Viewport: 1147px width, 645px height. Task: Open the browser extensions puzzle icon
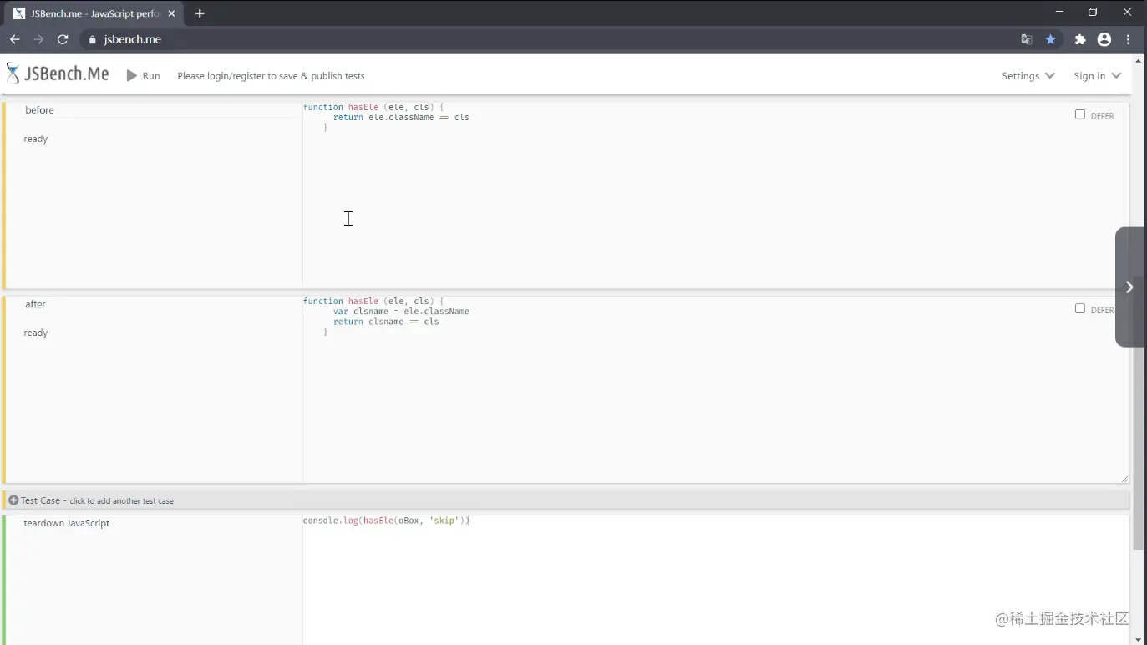(1080, 39)
